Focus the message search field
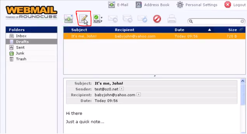Screen dimensions: 247x134 point(217,21)
